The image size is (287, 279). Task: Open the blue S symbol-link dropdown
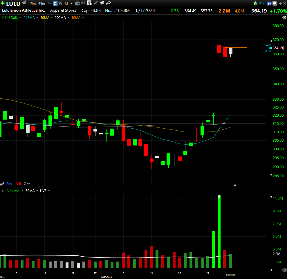[269, 3]
